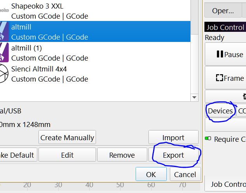
Task: Edit the selected device
Action: click(67, 155)
